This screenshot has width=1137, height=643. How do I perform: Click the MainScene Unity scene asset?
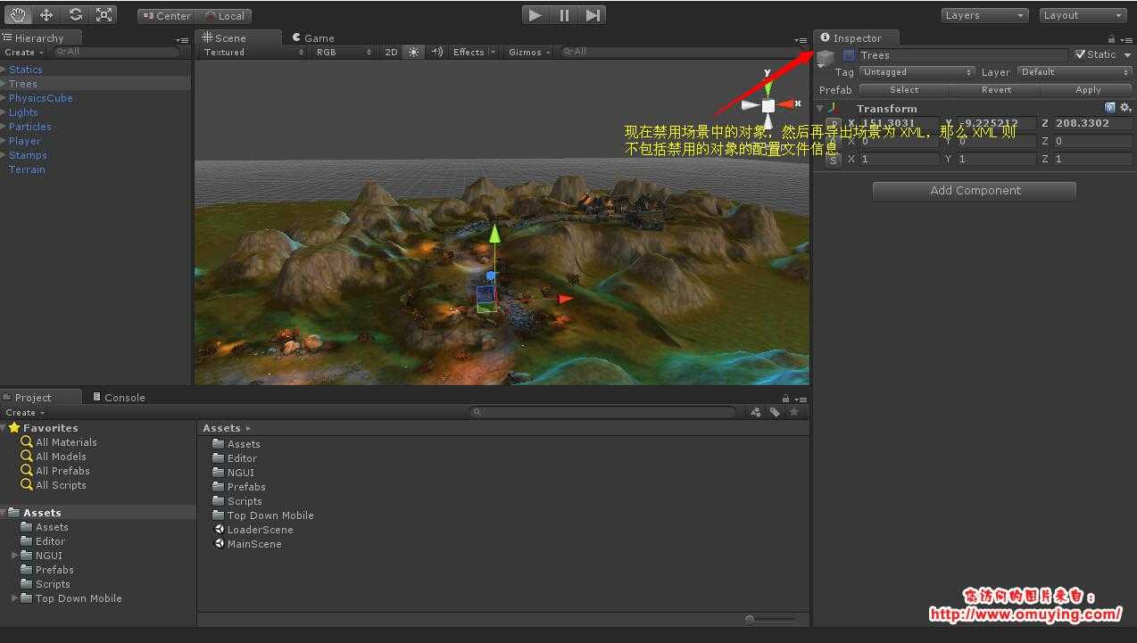point(248,544)
